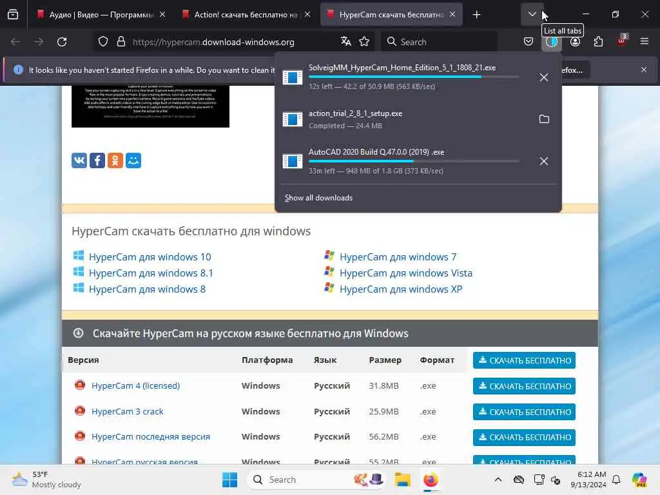Show all downloads

[x=318, y=198]
